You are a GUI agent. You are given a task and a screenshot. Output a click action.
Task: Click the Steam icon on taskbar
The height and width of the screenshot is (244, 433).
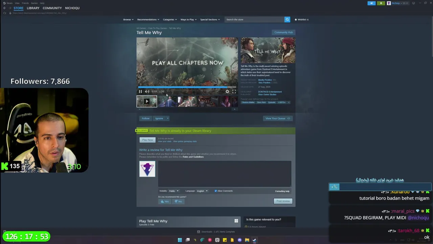(x=254, y=240)
